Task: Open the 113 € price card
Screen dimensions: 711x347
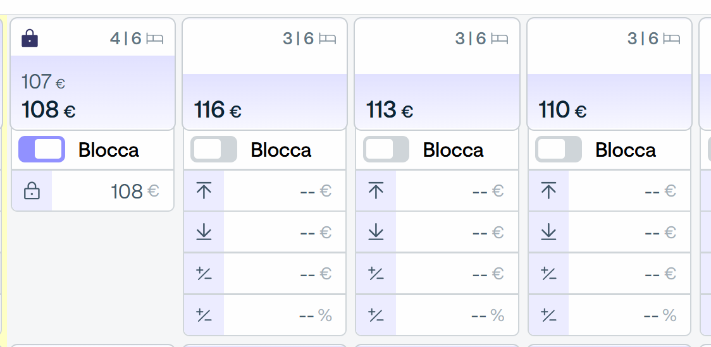Action: click(437, 74)
